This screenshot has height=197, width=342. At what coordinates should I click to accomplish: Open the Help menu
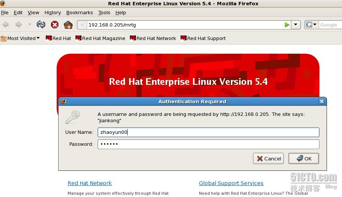point(121,13)
